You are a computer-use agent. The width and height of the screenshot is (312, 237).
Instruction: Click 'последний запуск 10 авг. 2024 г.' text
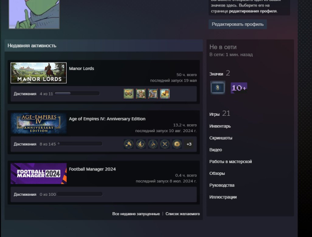click(166, 131)
